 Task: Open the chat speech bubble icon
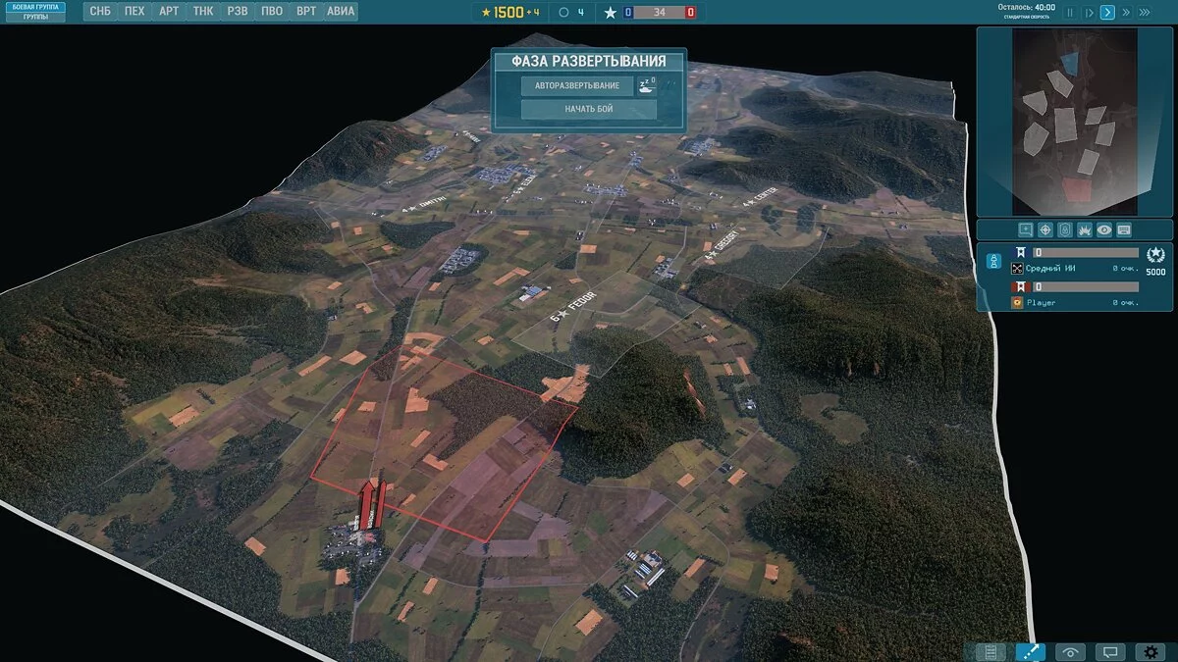coord(1110,651)
